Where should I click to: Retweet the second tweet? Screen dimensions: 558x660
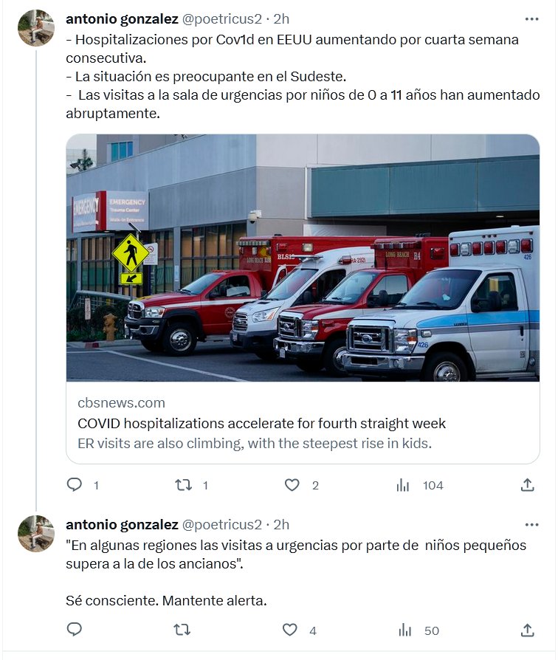click(182, 630)
